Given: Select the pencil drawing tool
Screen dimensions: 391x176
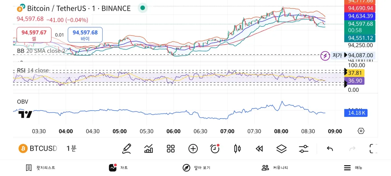Looking at the screenshot, I should pos(127,149).
